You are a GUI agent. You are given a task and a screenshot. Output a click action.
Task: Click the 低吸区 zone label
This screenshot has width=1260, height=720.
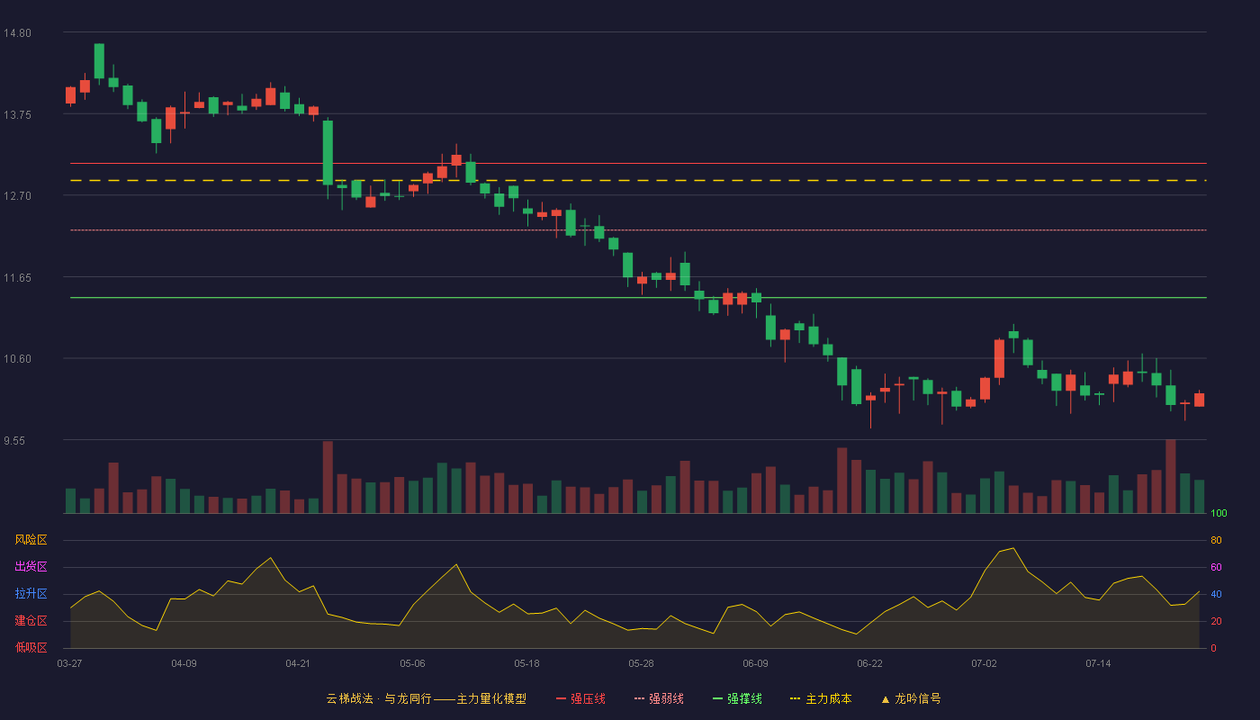[31, 648]
